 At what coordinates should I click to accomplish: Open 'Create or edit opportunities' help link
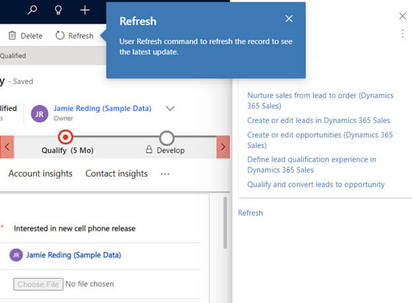320,140
